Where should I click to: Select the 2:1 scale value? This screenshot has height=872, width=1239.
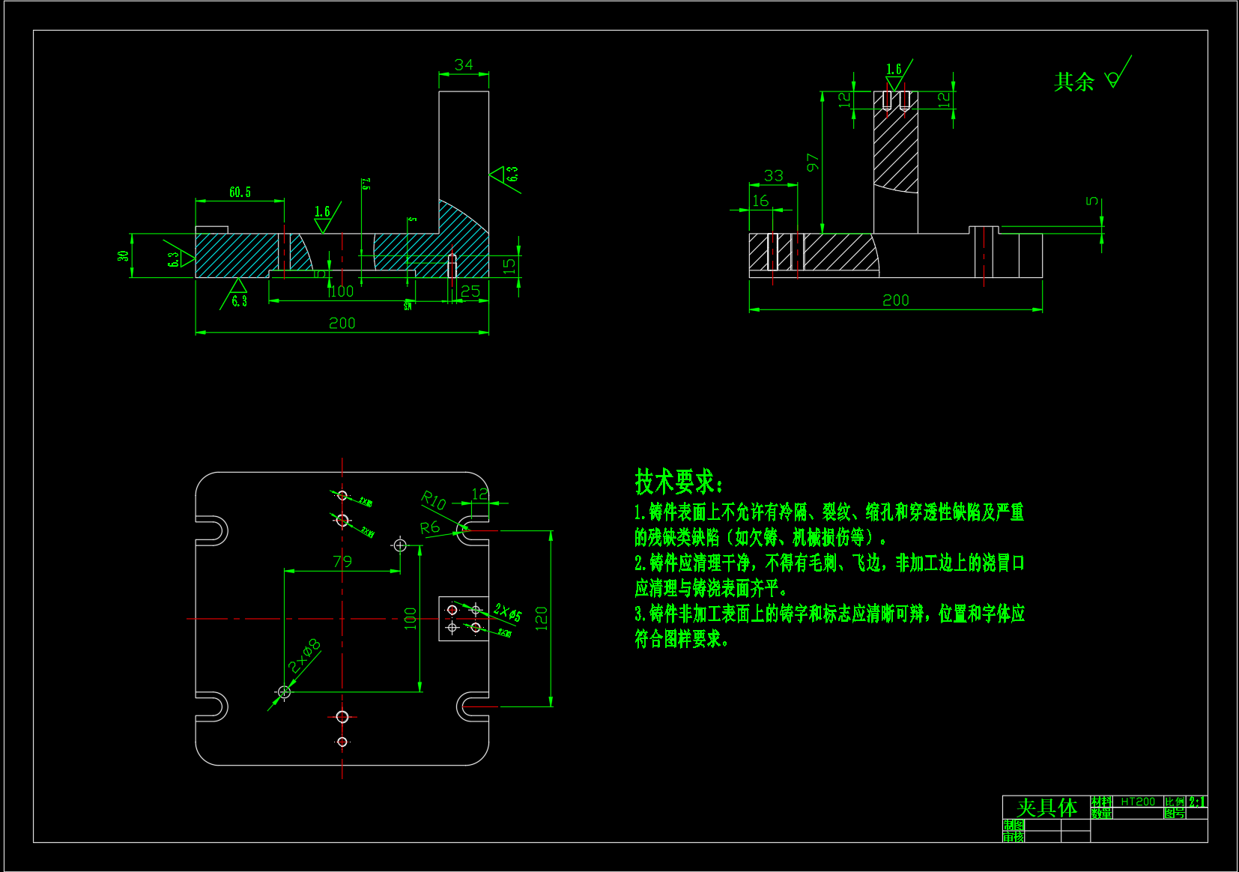click(x=1197, y=802)
